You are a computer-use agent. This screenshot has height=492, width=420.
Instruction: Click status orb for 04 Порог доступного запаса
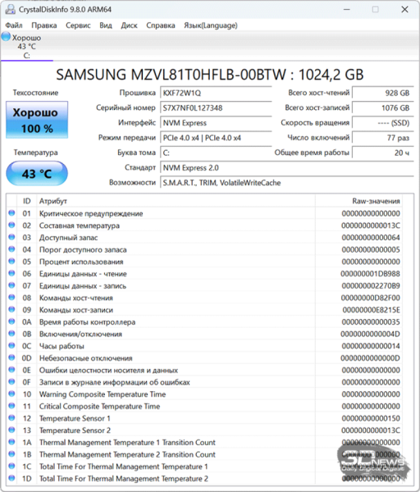coord(11,249)
